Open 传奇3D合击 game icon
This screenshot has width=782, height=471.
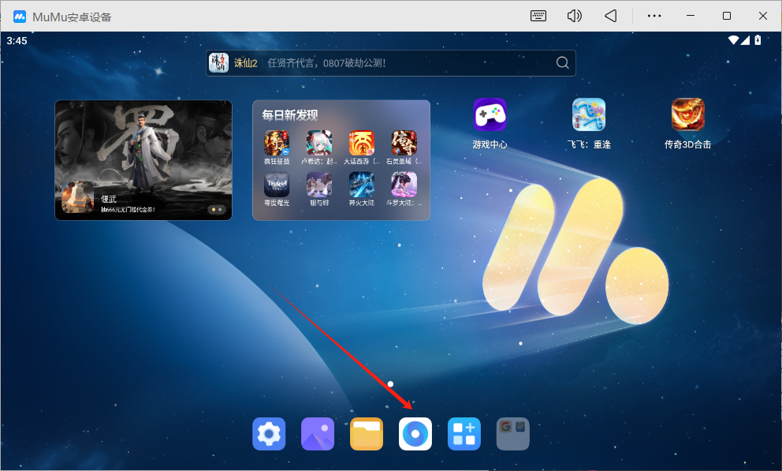pyautogui.click(x=687, y=115)
